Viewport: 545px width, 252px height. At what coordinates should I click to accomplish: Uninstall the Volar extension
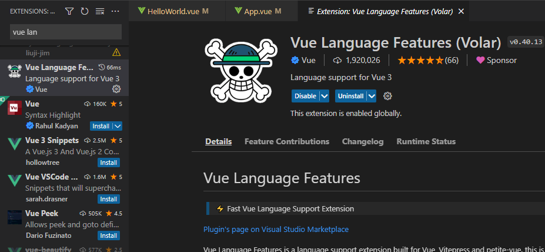click(x=351, y=96)
